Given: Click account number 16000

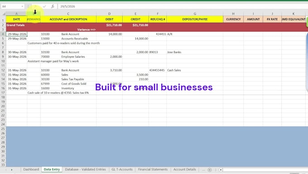Looking at the screenshot, I should point(45,88).
